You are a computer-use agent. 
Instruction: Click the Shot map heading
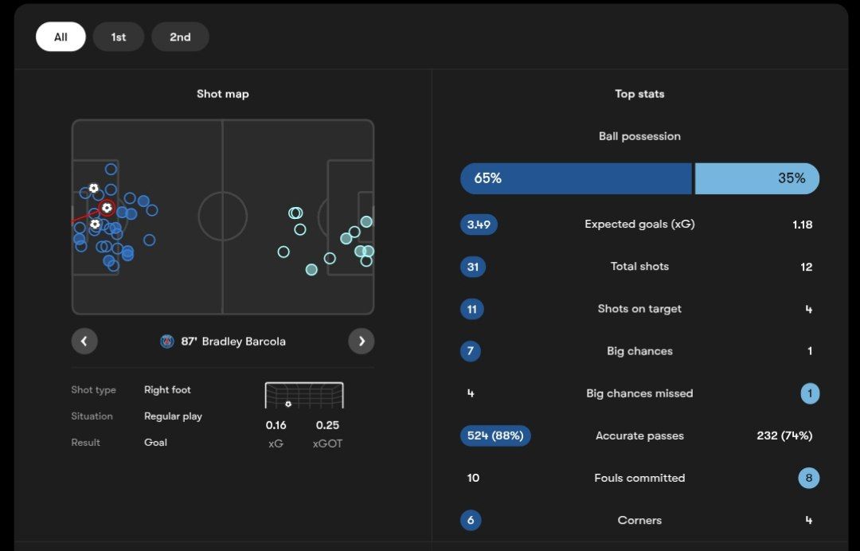coord(223,94)
